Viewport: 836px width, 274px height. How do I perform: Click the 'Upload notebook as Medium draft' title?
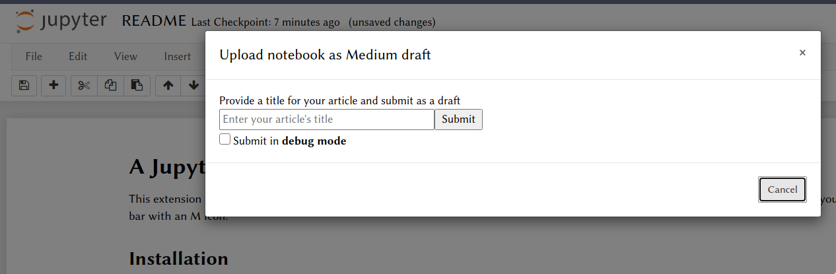pyautogui.click(x=325, y=55)
